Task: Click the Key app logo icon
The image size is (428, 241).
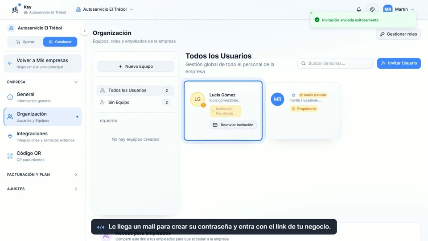Action: 15,9
